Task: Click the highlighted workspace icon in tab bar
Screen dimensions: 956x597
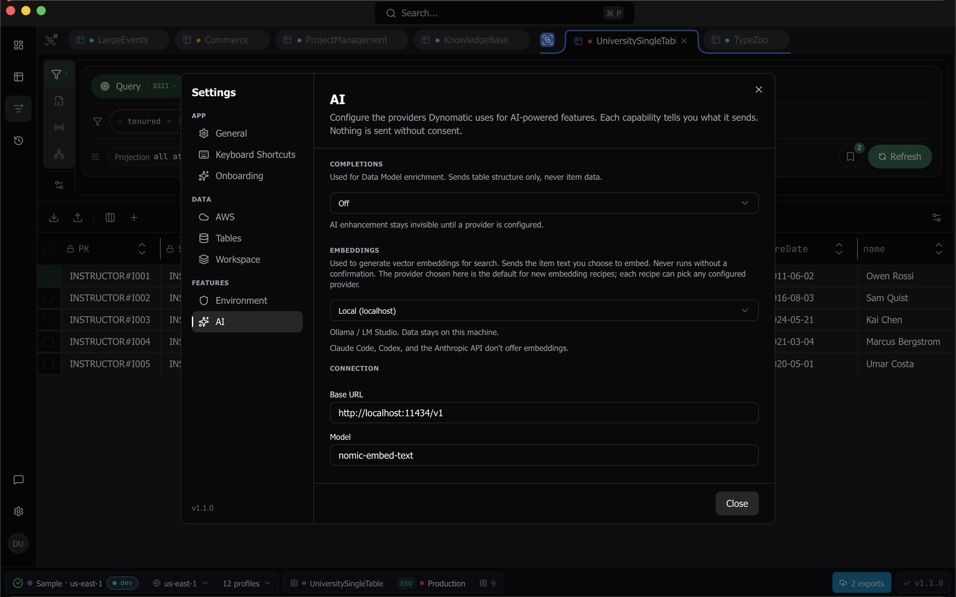Action: coord(547,40)
